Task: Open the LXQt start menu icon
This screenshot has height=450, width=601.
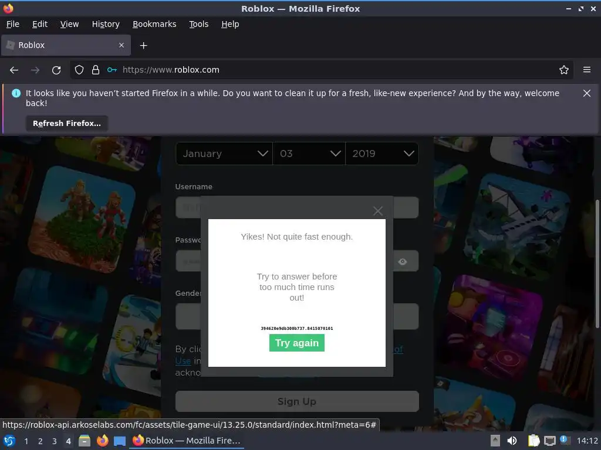Action: 9,441
